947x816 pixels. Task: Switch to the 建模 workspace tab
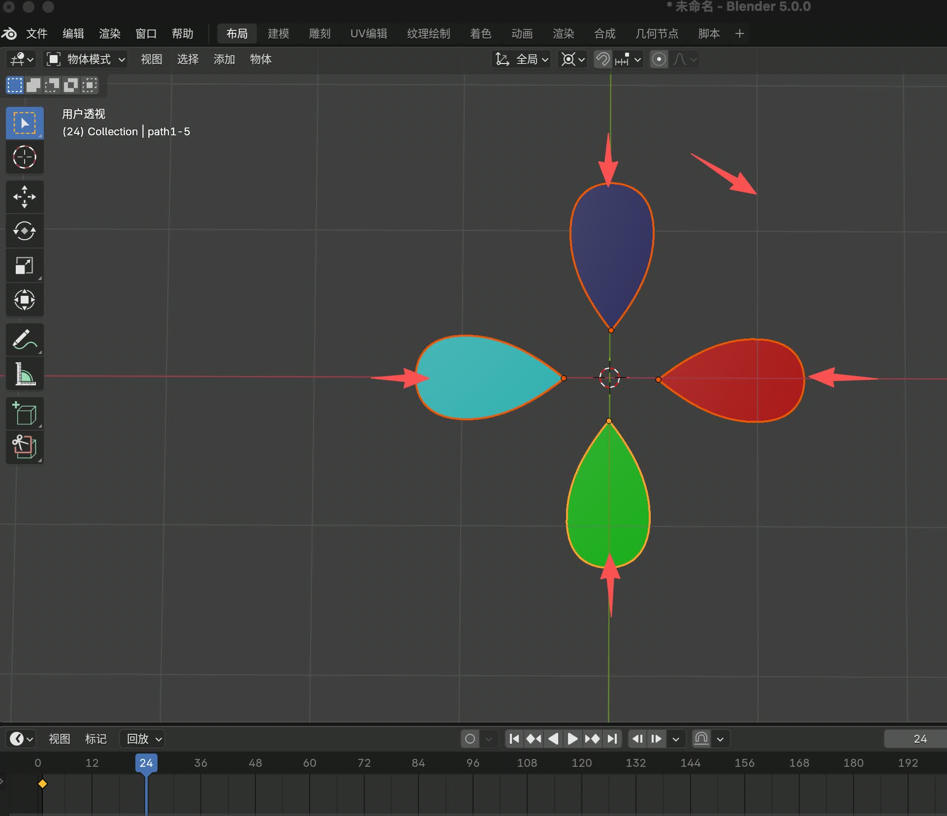(278, 33)
